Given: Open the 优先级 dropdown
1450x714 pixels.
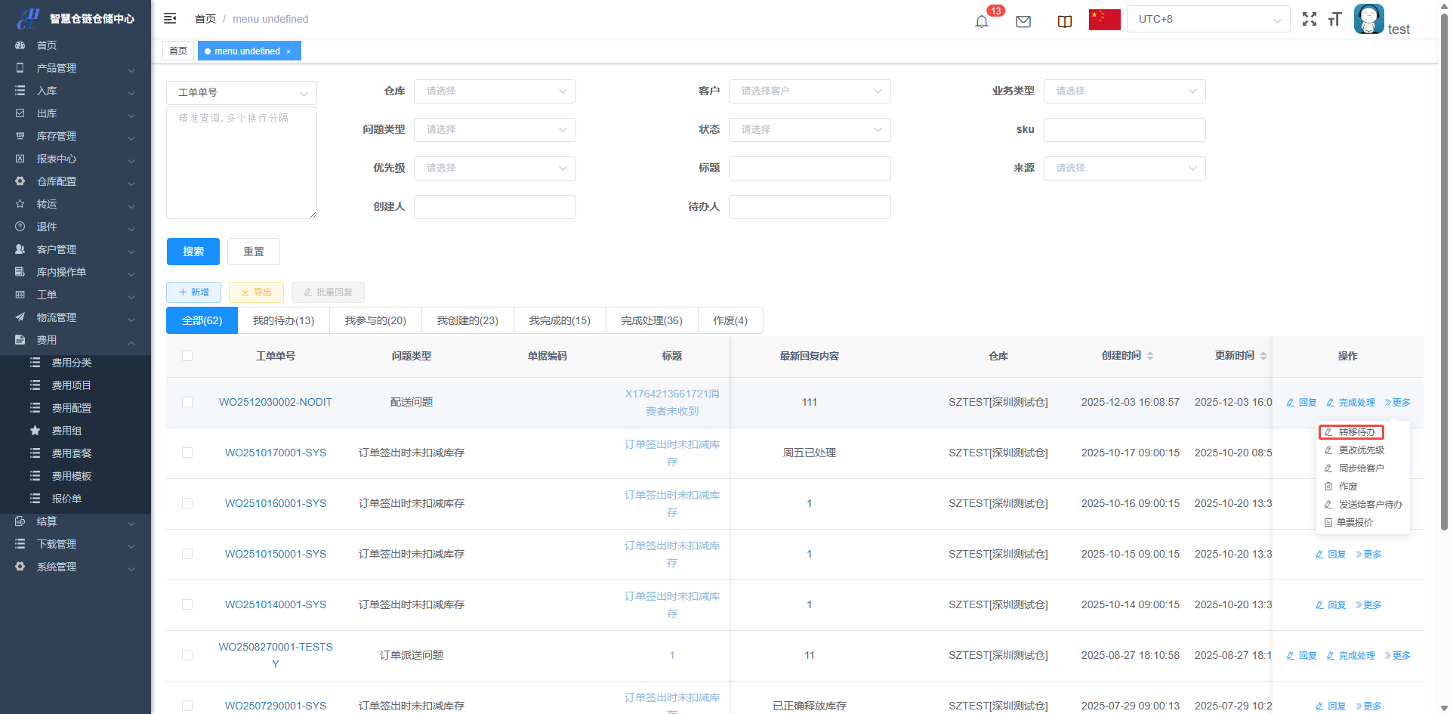Looking at the screenshot, I should point(495,168).
